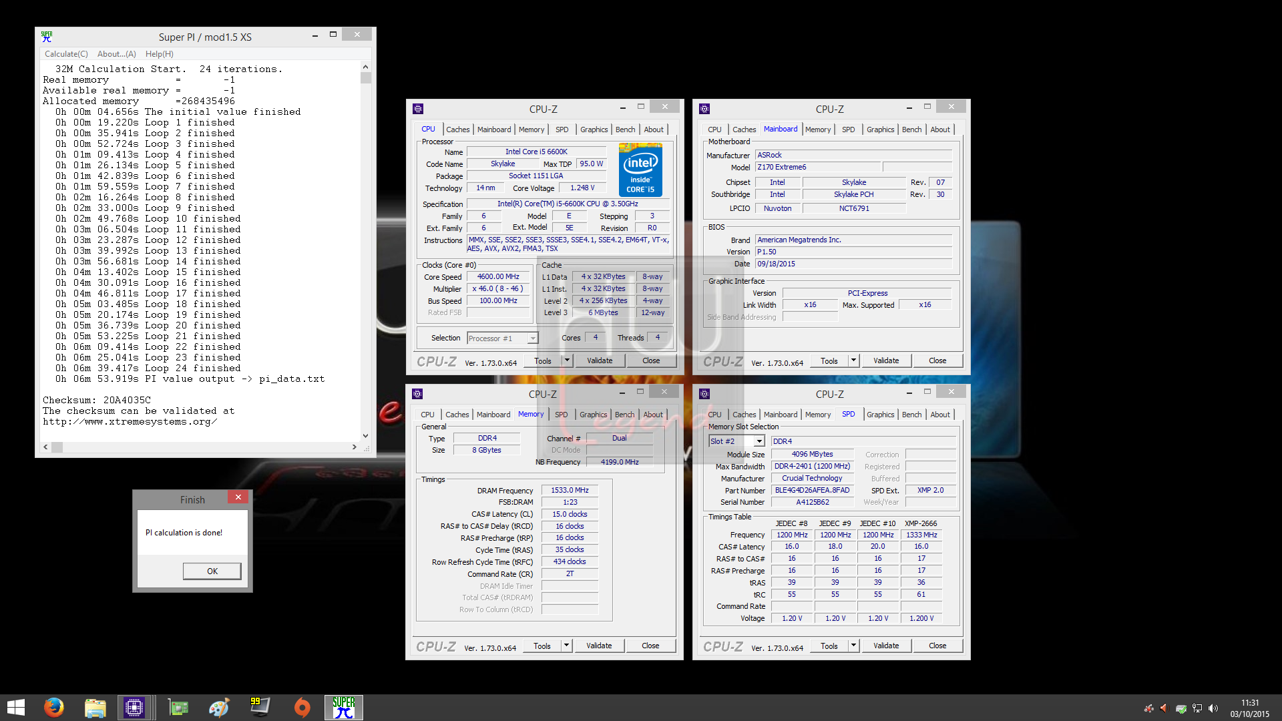Image resolution: width=1282 pixels, height=721 pixels.
Task: Click Super PI horizontal scrollbar right arrow
Action: (354, 447)
